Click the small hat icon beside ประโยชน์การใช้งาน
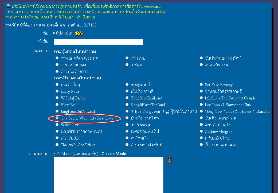This screenshot has width=278, height=193. pyautogui.click(x=8, y=6)
